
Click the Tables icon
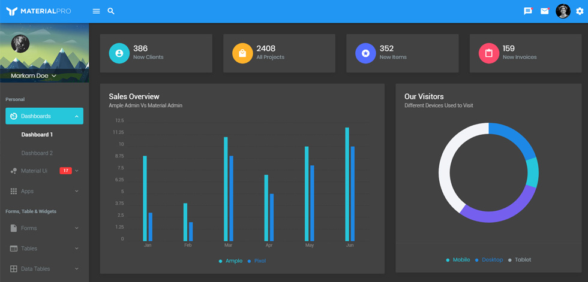pos(13,248)
